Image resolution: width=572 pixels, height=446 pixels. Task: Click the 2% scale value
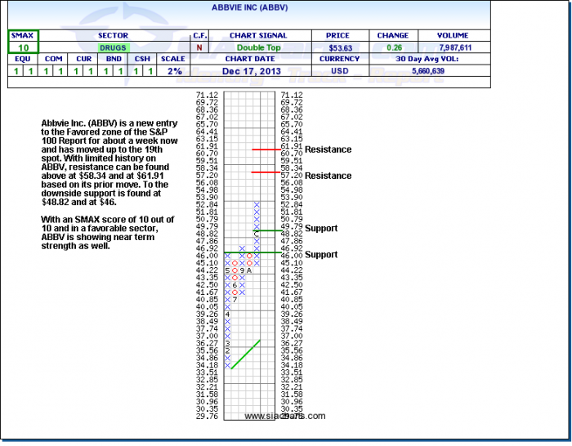pyautogui.click(x=175, y=71)
